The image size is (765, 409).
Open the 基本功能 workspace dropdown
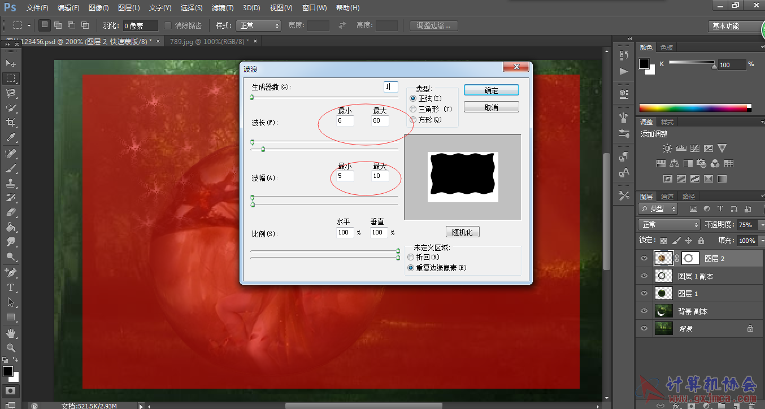point(736,26)
